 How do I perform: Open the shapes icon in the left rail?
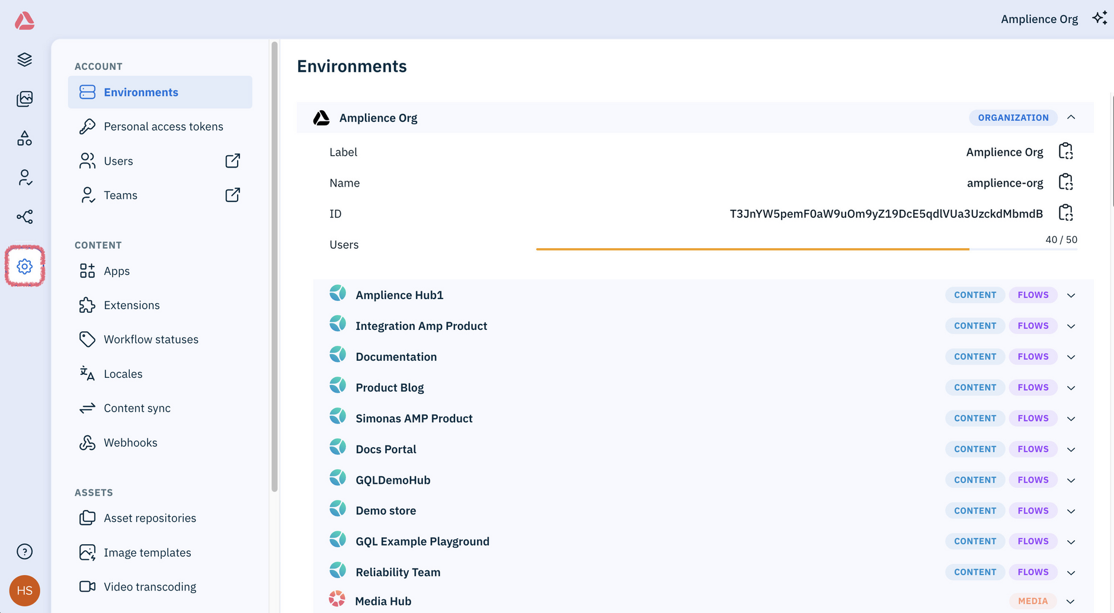pyautogui.click(x=24, y=138)
